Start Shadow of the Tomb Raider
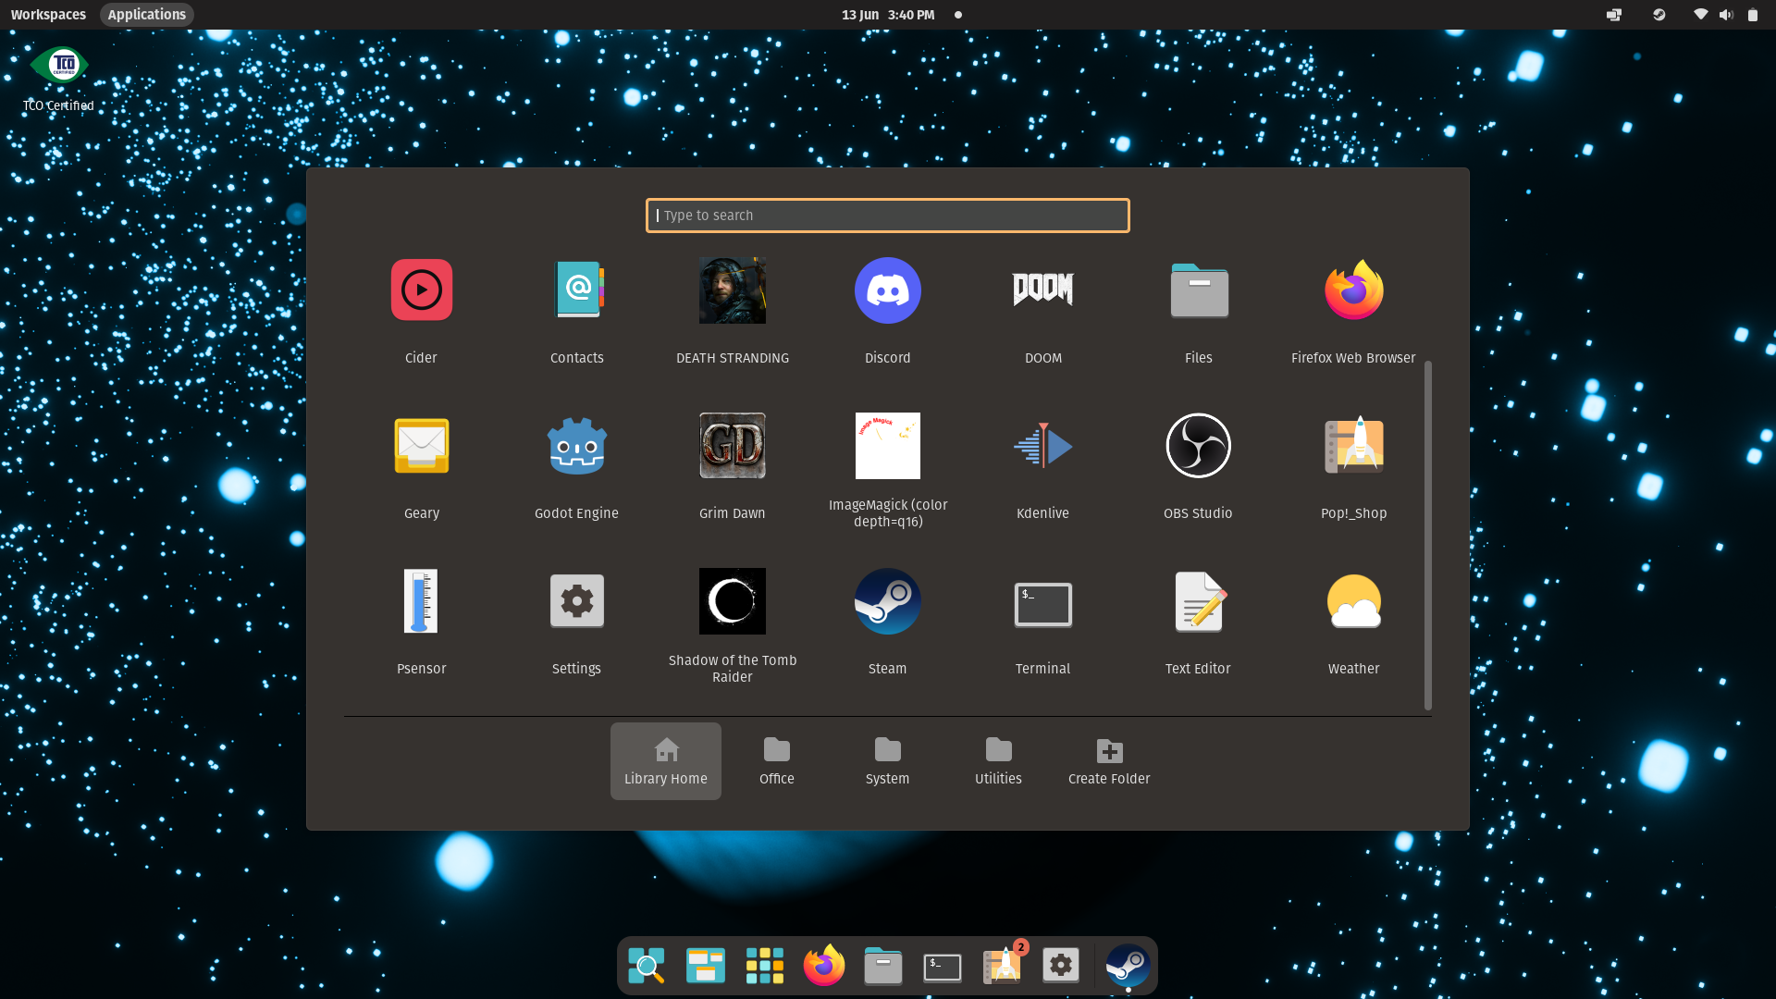 point(733,601)
